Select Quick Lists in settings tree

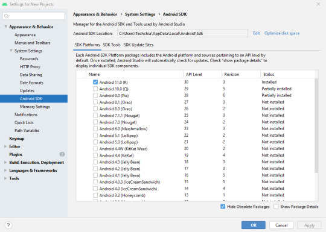pyautogui.click(x=24, y=122)
